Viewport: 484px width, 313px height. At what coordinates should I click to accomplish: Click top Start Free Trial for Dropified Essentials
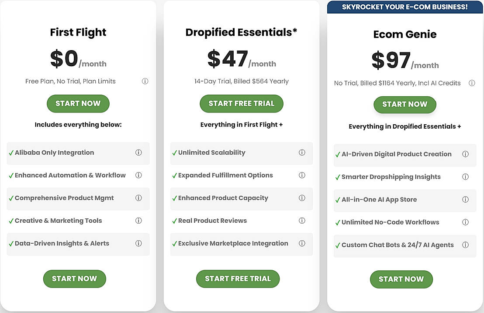tap(242, 104)
